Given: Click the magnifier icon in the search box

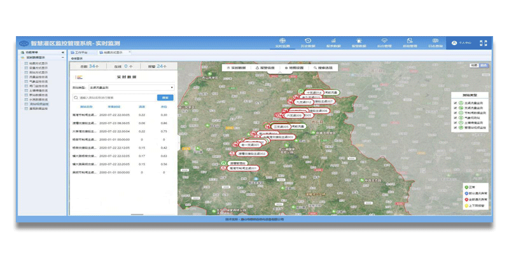Looking at the screenshot, I should tap(76, 98).
